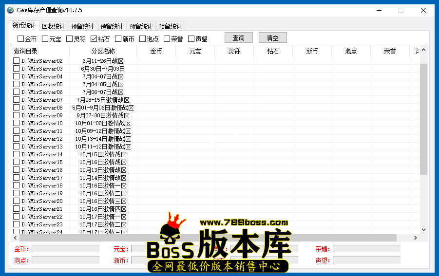This screenshot has height=276, width=439.
Task: Click the 新币 column header in table
Action: (312, 51)
